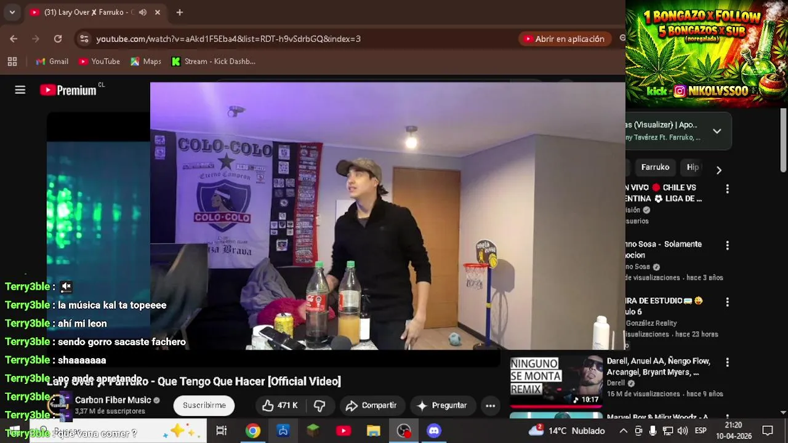Select the 'Farruko' filter chip
This screenshot has height=443, width=788.
coord(655,167)
